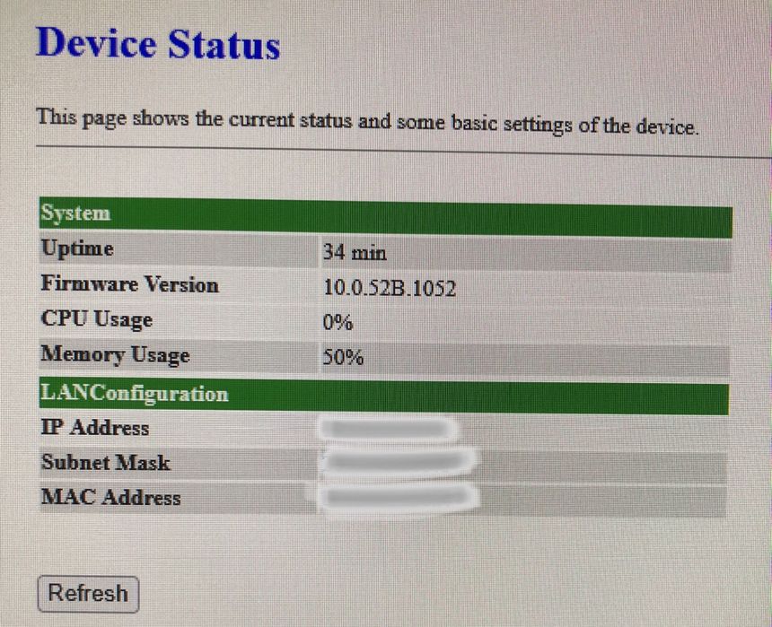Click the LANConfiguration section header
Image resolution: width=772 pixels, height=627 pixels.
384,396
